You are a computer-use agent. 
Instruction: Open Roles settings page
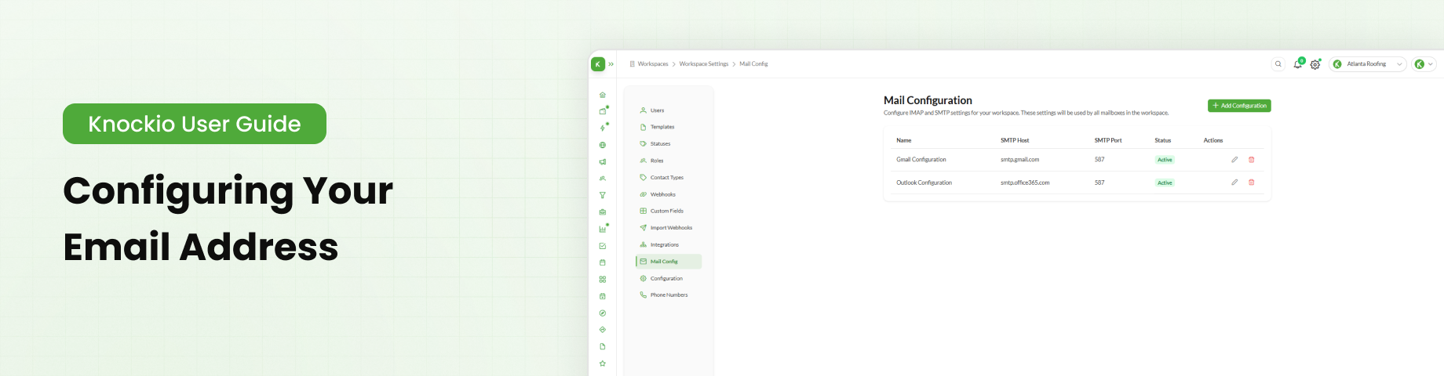[669, 161]
